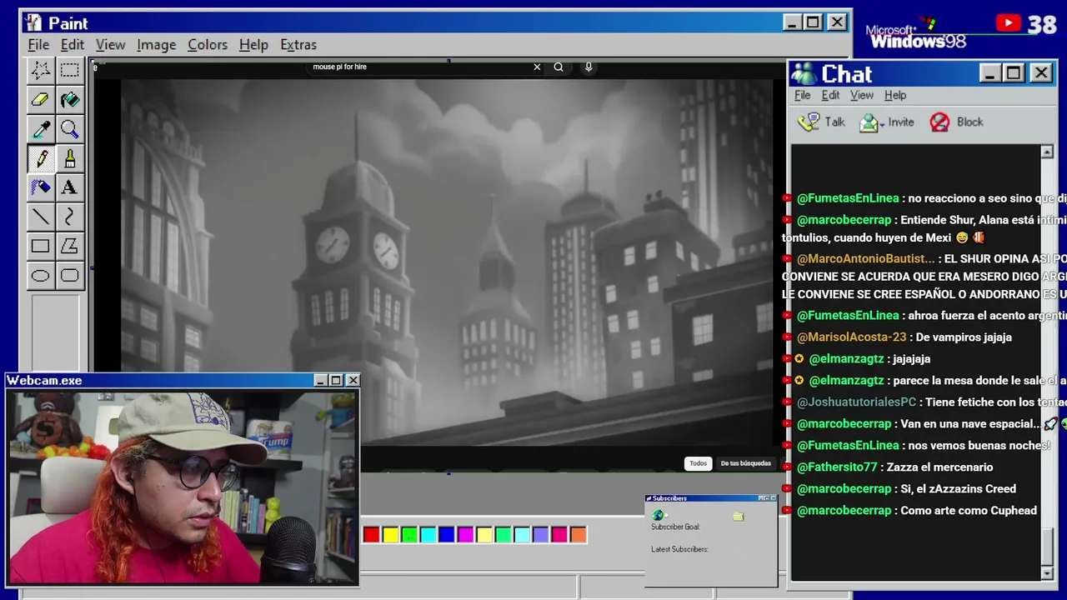Click username @MarcoAntonioBautist... in chat
Viewport: 1067px width, 600px height.
tap(865, 259)
